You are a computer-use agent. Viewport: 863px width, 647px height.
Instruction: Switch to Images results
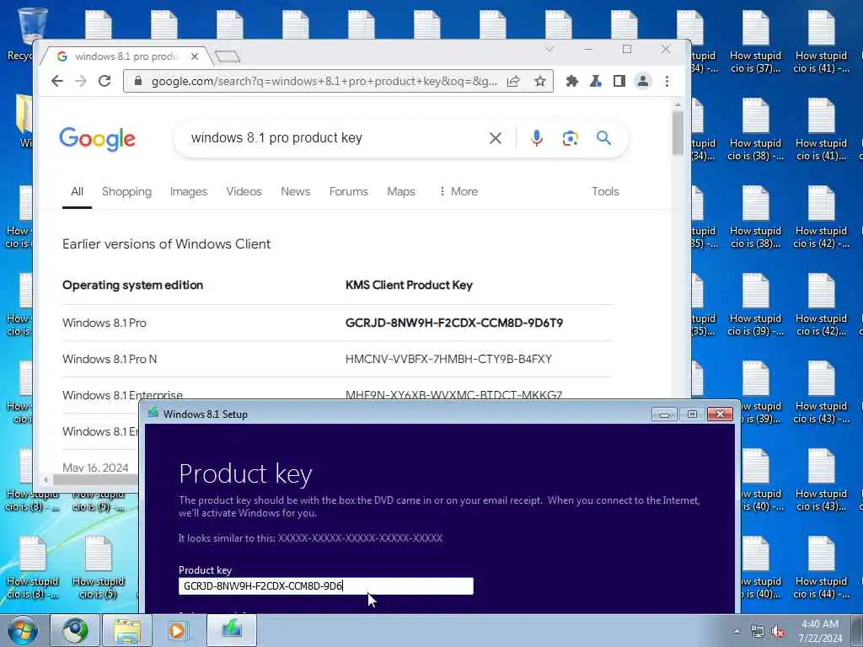[x=189, y=191]
